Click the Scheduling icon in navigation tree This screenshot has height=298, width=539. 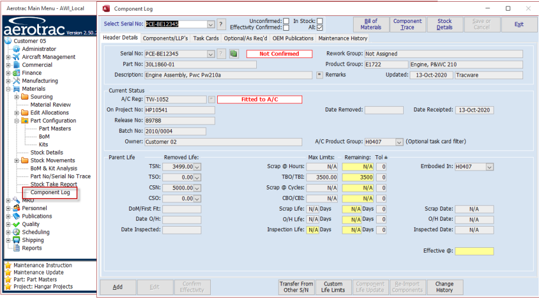click(x=16, y=232)
